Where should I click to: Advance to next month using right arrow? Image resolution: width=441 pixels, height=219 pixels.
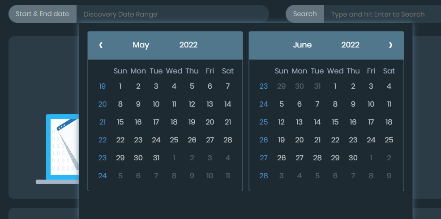tap(390, 45)
